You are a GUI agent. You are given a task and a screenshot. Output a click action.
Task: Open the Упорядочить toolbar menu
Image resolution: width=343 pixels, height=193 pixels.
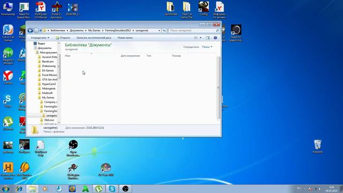40,38
